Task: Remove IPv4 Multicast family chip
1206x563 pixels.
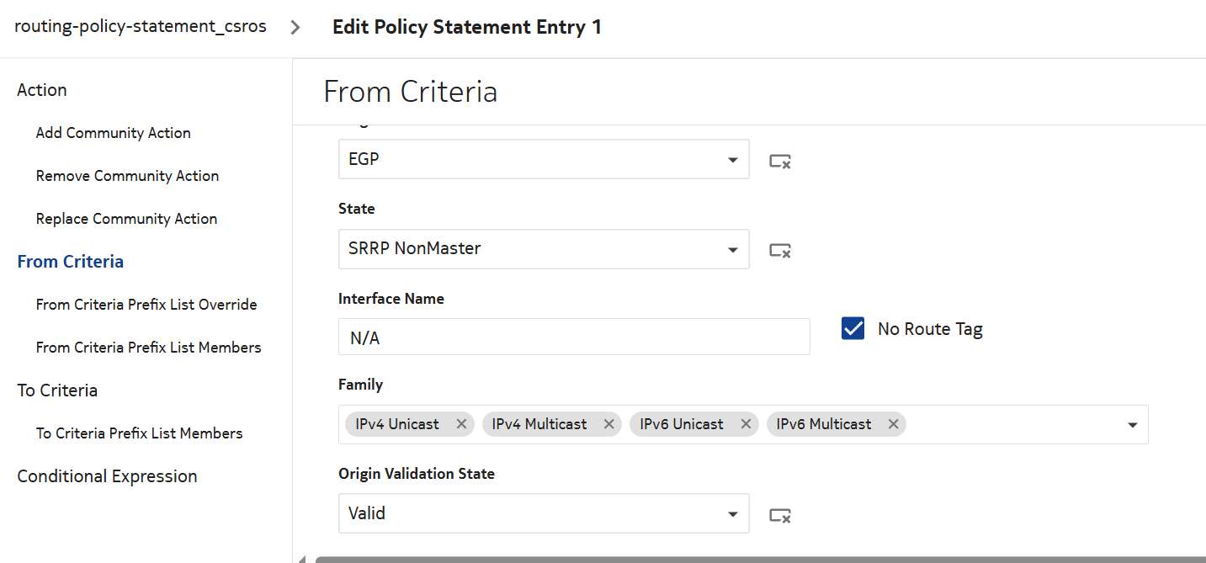Action: click(x=608, y=424)
